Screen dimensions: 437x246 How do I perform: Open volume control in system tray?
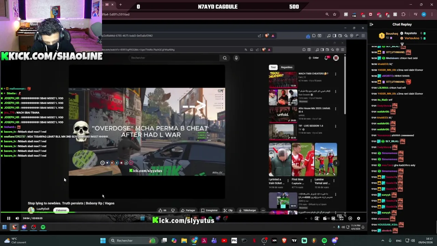pos(413,241)
